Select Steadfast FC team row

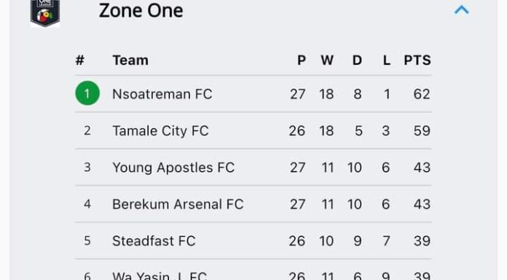pos(253,241)
